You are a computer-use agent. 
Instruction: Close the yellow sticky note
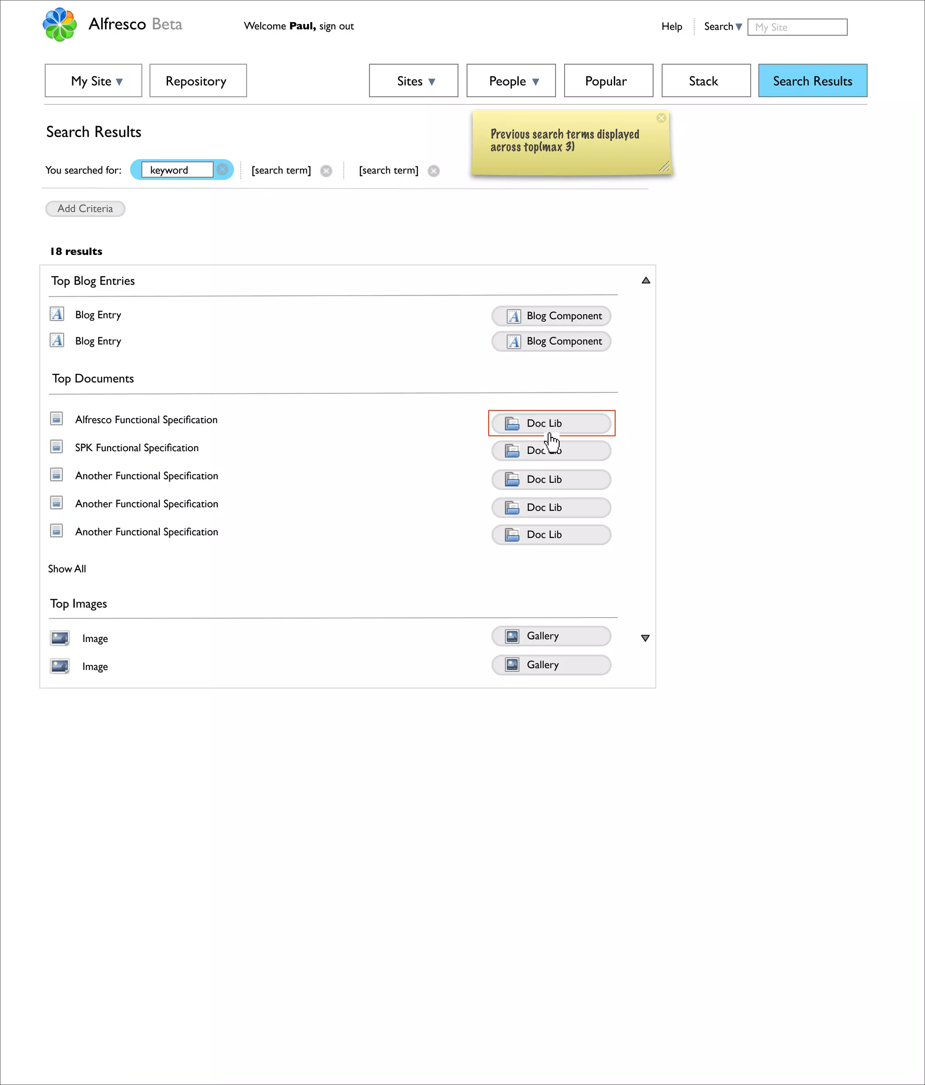[661, 118]
